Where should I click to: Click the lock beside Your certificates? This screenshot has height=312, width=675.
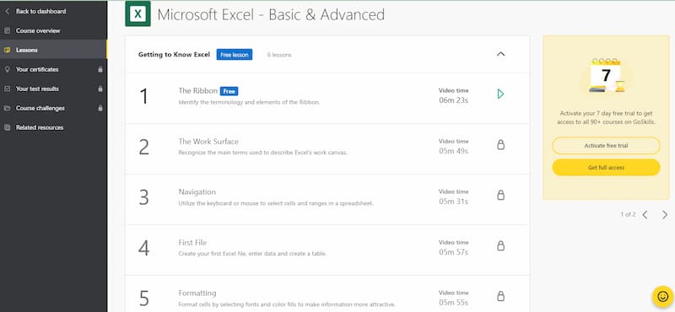(x=100, y=69)
